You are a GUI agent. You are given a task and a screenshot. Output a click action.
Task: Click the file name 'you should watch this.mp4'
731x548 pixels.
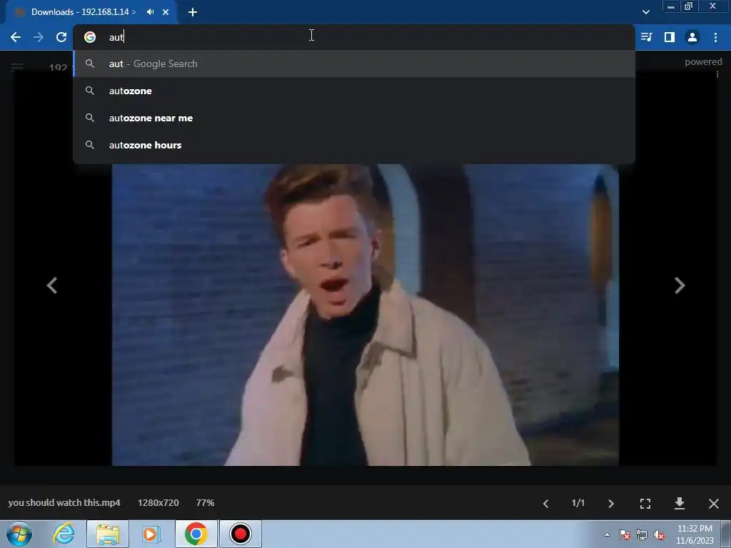point(64,503)
